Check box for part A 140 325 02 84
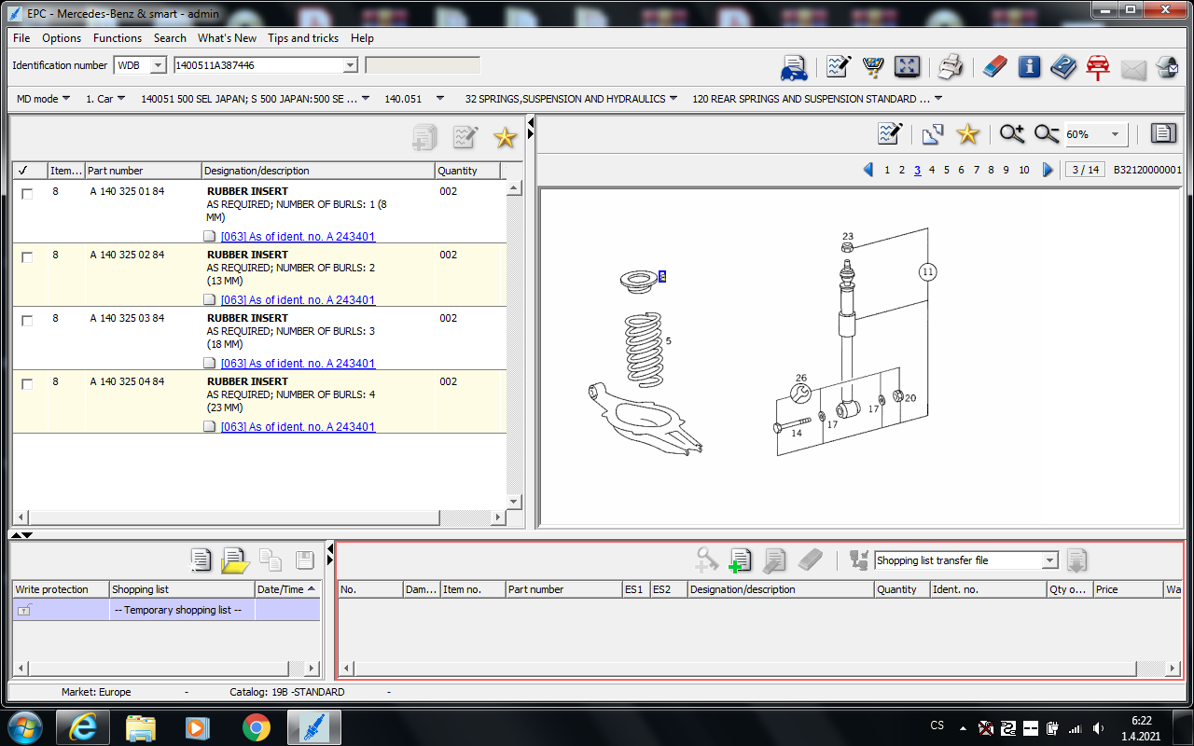The image size is (1194, 746). [27, 257]
